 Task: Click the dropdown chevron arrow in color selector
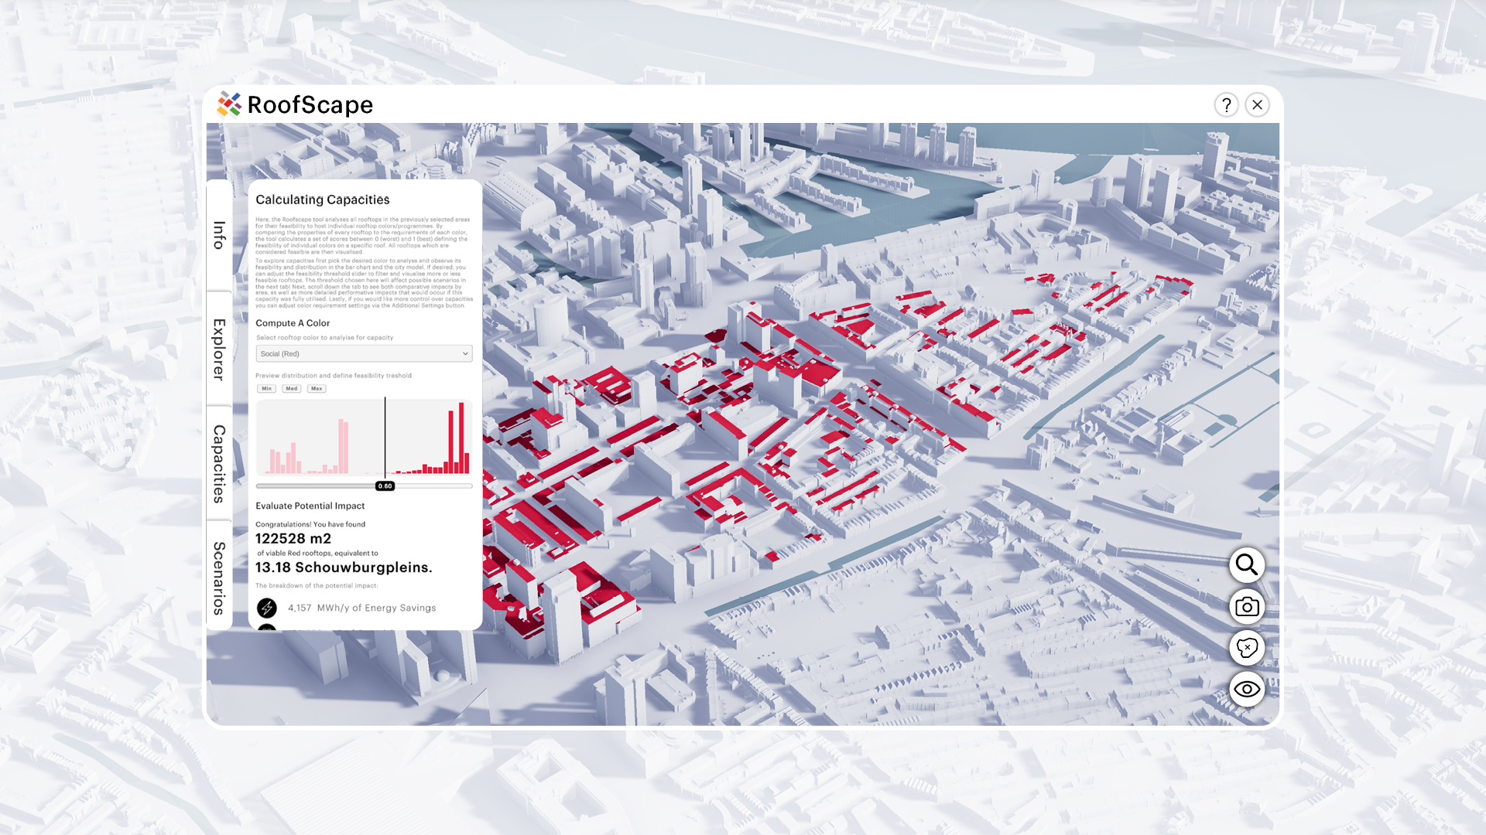click(x=465, y=353)
